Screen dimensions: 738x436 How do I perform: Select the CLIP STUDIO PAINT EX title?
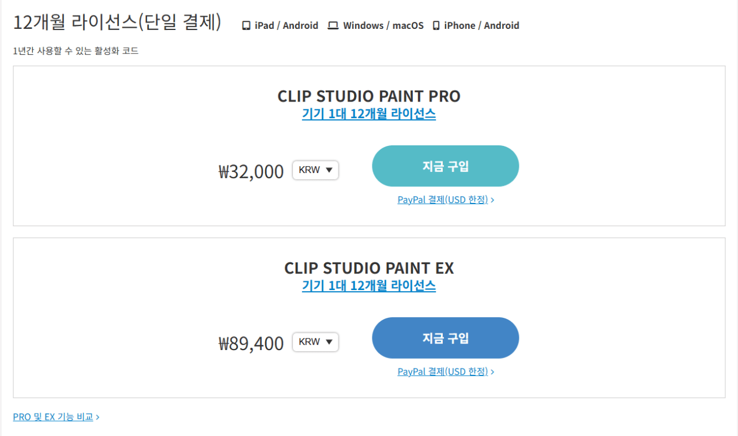click(x=368, y=268)
